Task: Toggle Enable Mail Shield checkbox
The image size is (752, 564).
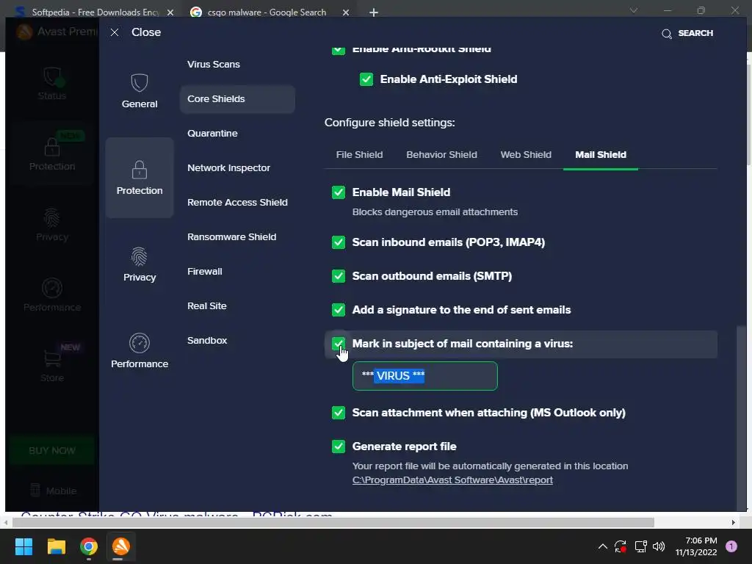Action: [339, 192]
